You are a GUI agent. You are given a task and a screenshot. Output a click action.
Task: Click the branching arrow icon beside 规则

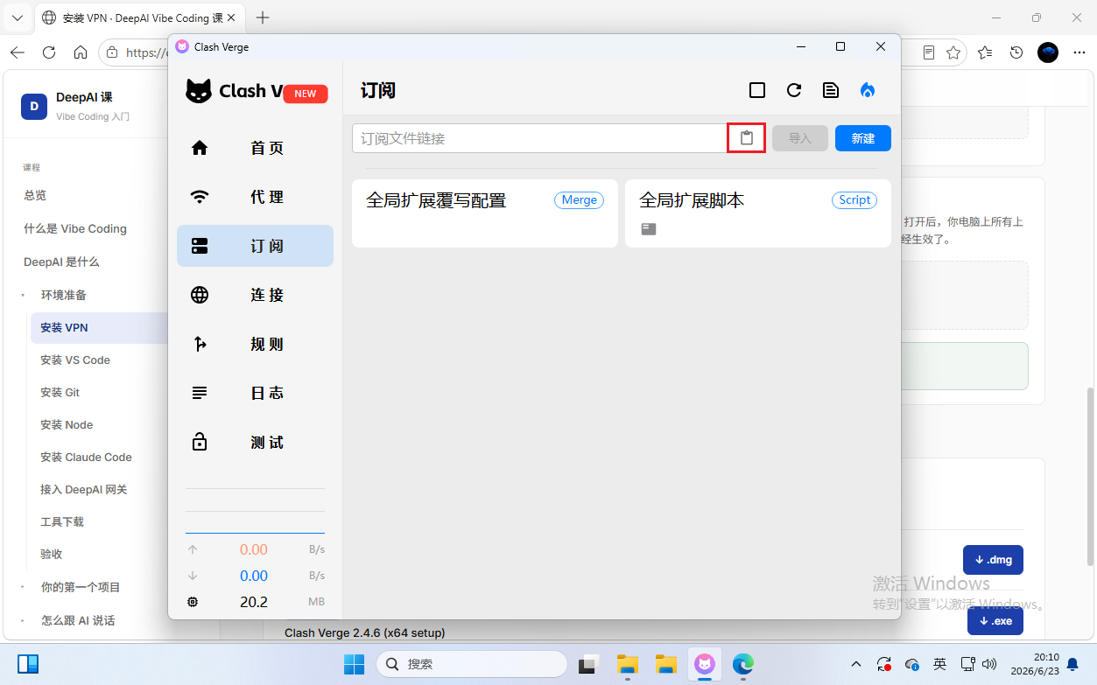[200, 344]
